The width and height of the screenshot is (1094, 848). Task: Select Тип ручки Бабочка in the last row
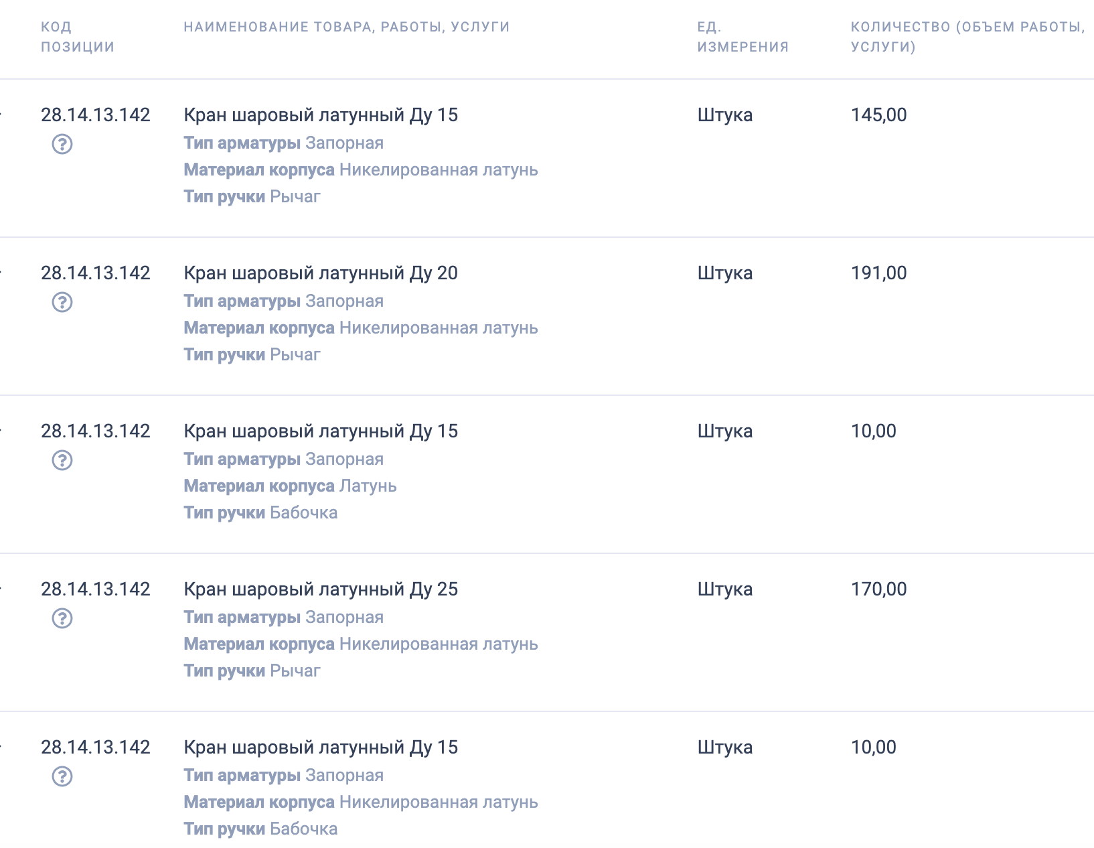click(260, 829)
